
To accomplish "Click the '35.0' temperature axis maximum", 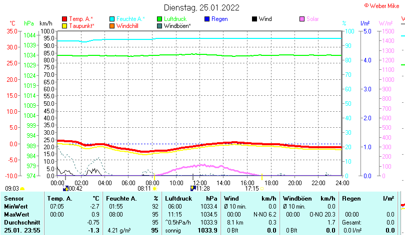I will [x=12, y=31].
